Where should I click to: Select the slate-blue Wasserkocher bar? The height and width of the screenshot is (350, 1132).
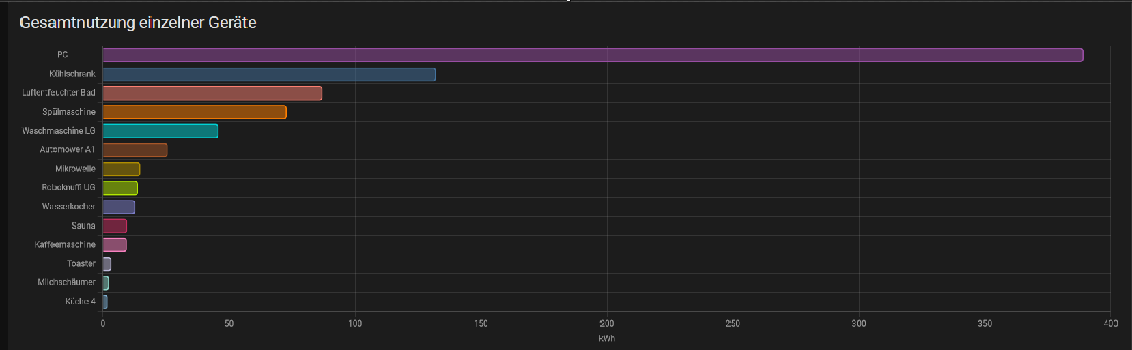coord(119,207)
